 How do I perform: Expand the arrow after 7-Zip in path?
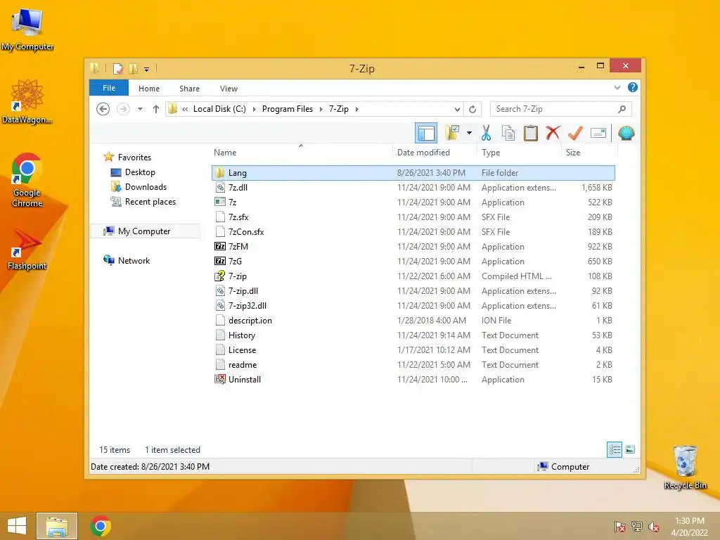click(x=356, y=109)
